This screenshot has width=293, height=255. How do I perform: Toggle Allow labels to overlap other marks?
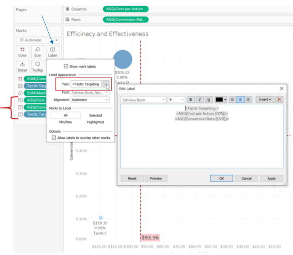click(x=54, y=138)
